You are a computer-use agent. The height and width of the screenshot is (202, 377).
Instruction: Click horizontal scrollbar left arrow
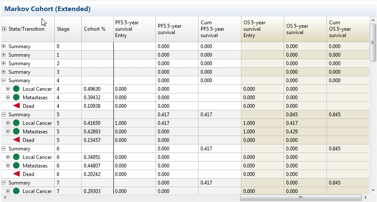(5, 197)
